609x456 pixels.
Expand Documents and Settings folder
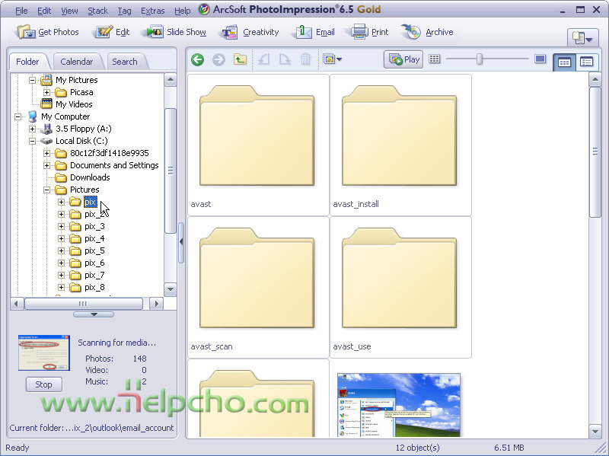click(x=46, y=165)
